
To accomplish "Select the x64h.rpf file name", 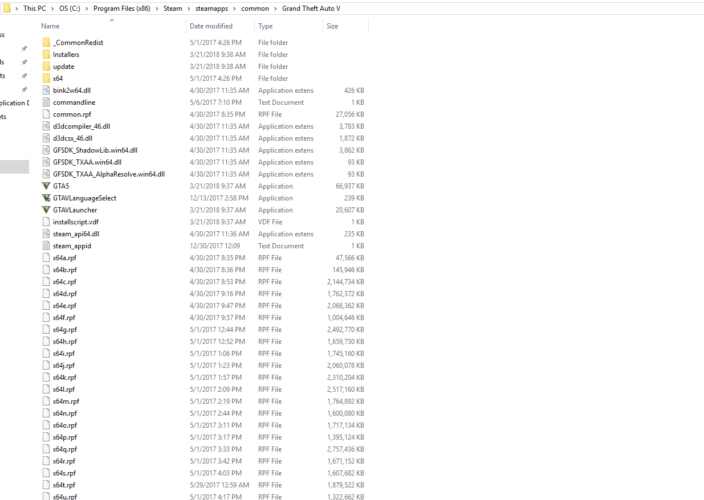I will [65, 342].
